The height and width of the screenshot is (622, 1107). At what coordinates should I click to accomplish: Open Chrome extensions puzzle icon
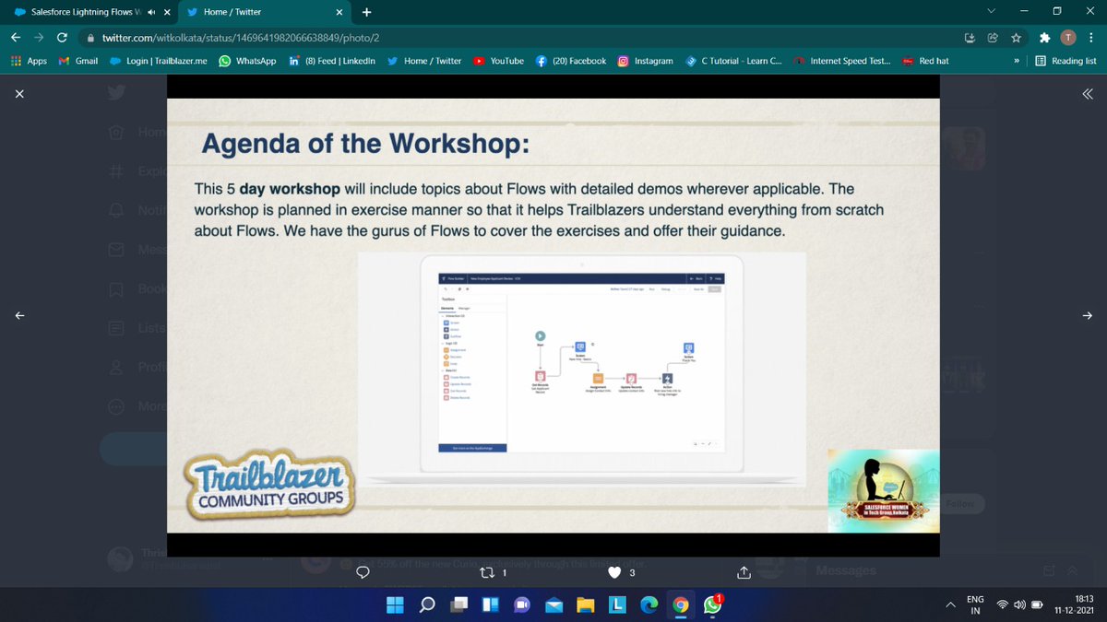pos(1044,38)
